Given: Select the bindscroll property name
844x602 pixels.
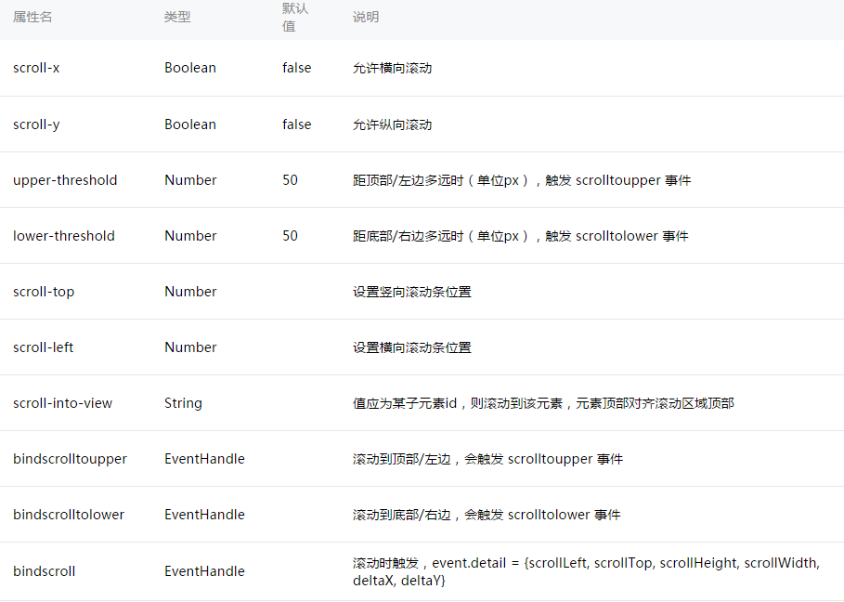Looking at the screenshot, I should click(x=45, y=571).
